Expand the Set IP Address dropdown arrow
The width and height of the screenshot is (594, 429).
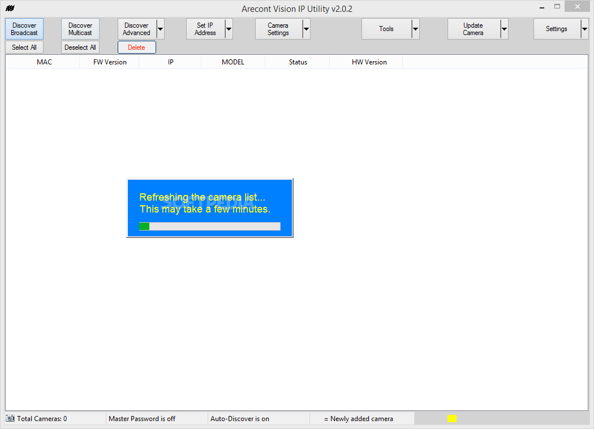(229, 29)
